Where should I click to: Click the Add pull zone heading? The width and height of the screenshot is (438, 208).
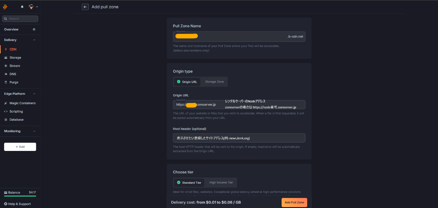(x=105, y=7)
